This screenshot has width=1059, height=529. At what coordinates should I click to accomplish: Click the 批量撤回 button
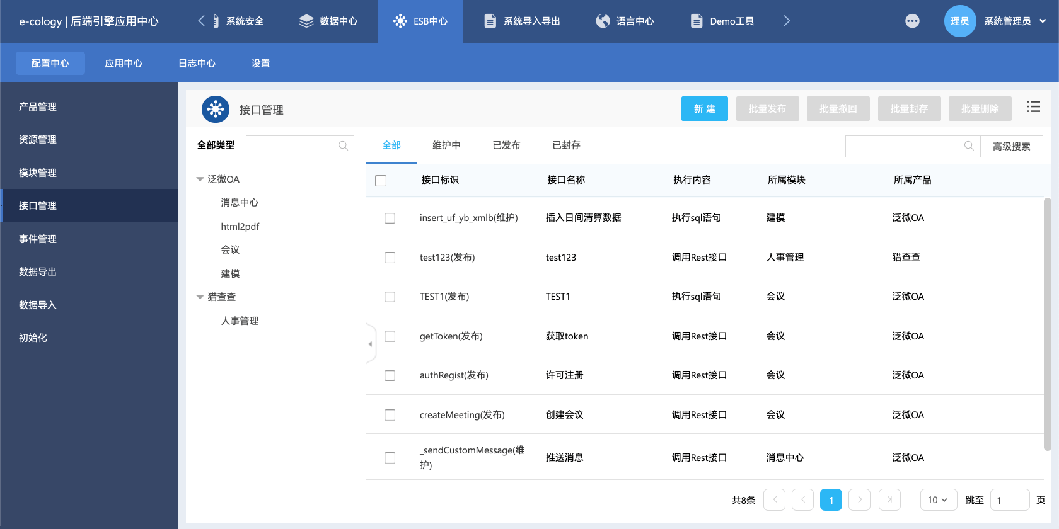838,108
